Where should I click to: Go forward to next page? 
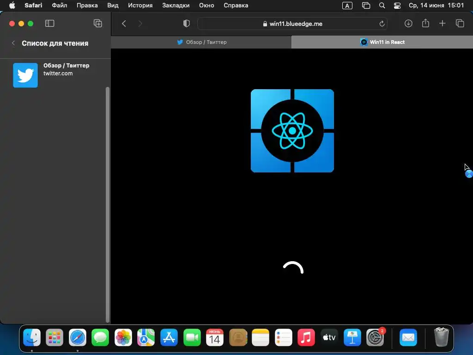(140, 24)
